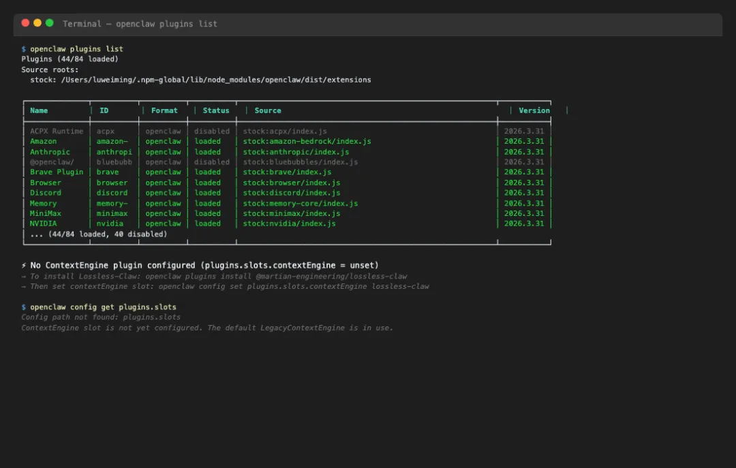Click the Version column header
The height and width of the screenshot is (468, 736).
(x=534, y=111)
